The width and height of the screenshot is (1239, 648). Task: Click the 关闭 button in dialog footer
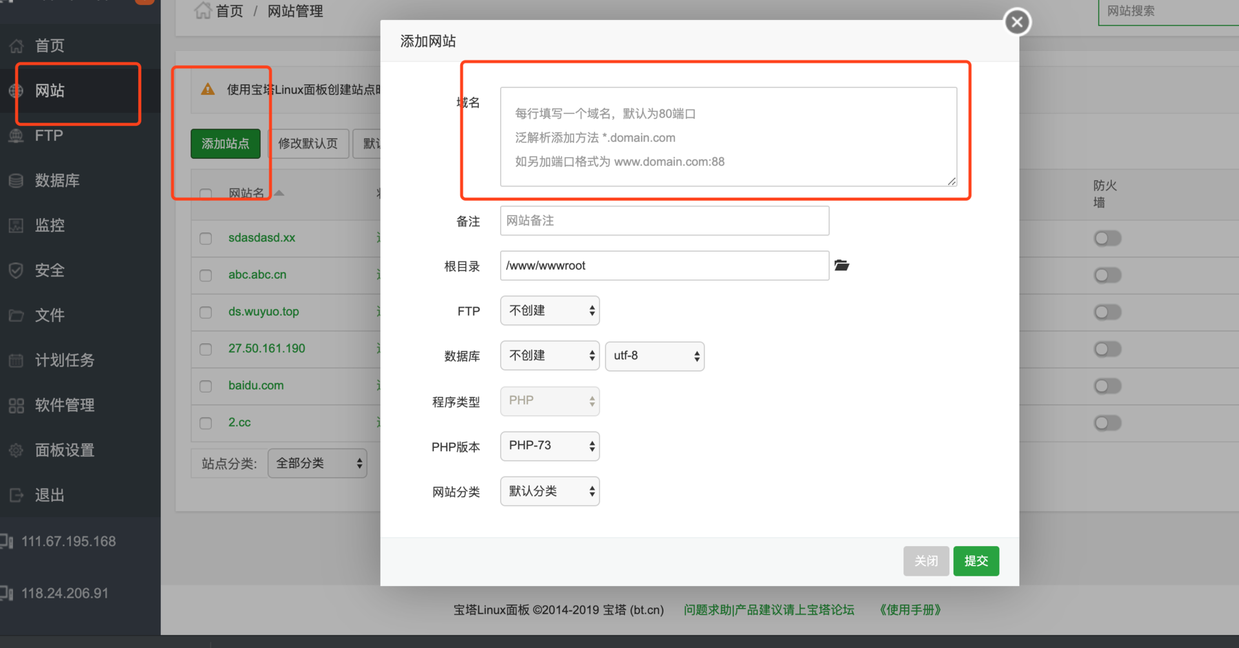click(925, 561)
